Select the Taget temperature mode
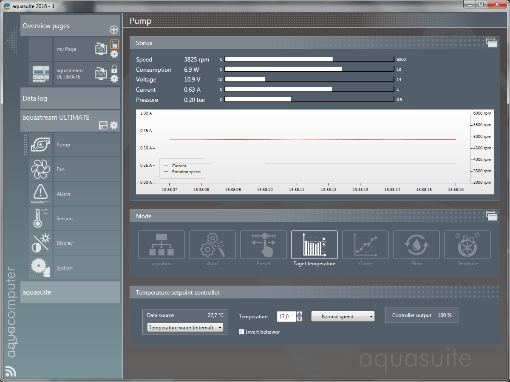 tap(314, 245)
